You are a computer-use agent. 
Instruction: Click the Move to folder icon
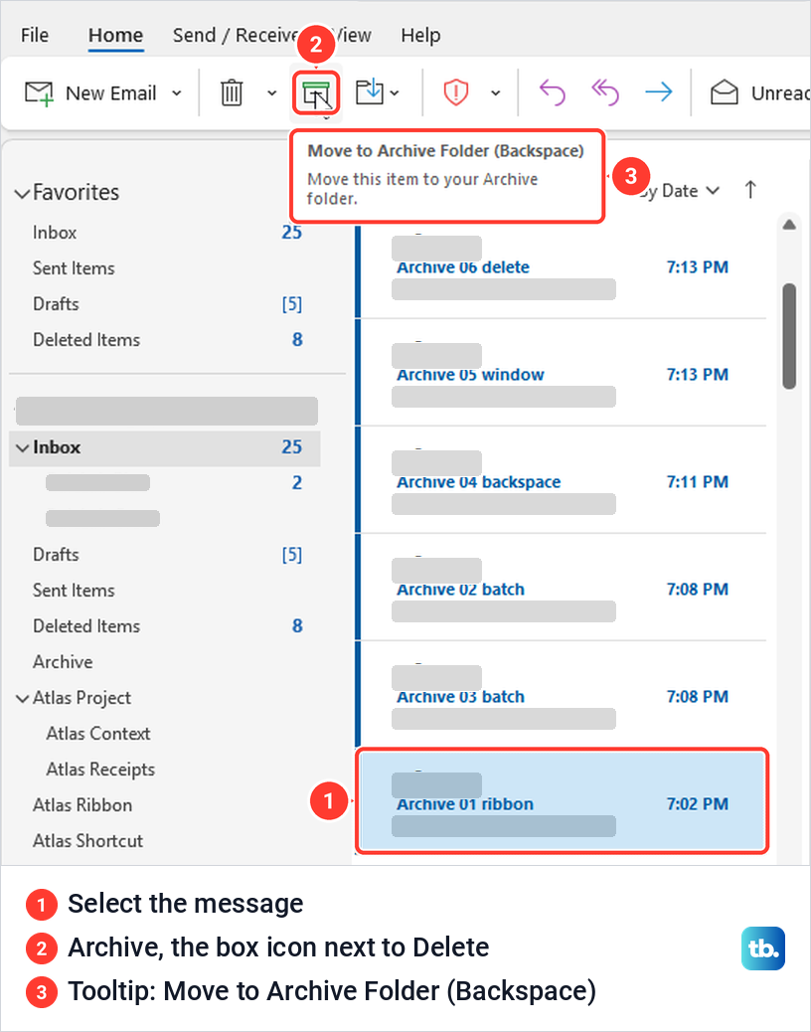tap(369, 91)
